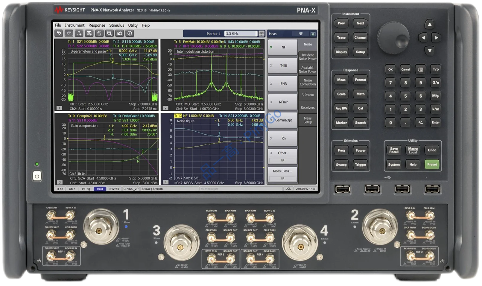This screenshot has width=482, height=286.
Task: Open the Help menu
Action: click(x=146, y=25)
